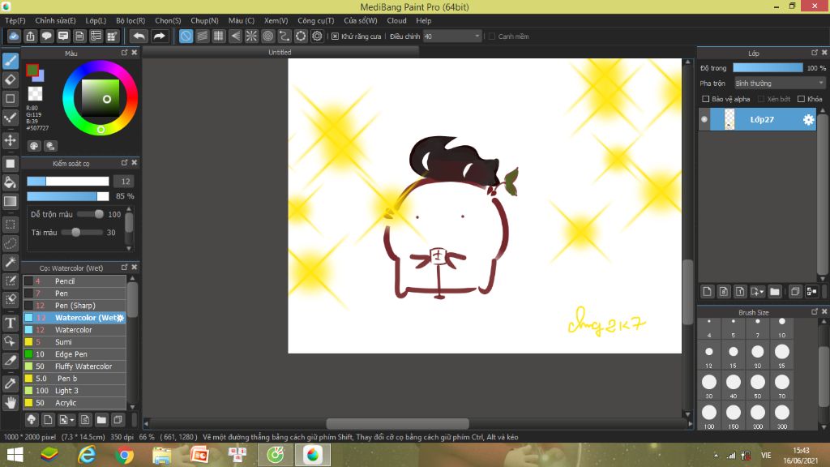Click the brush size value field 12

(125, 181)
